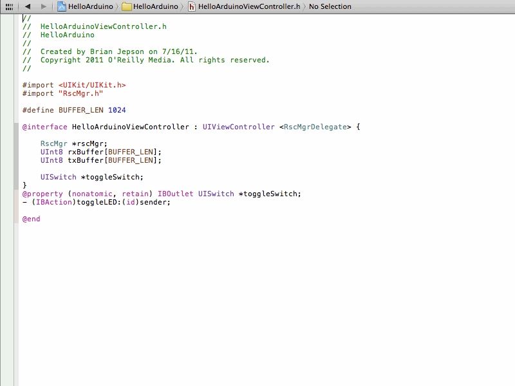Open the HelloArduinoViewController.h breadcrumb
The height and width of the screenshot is (386, 515).
(x=249, y=6)
